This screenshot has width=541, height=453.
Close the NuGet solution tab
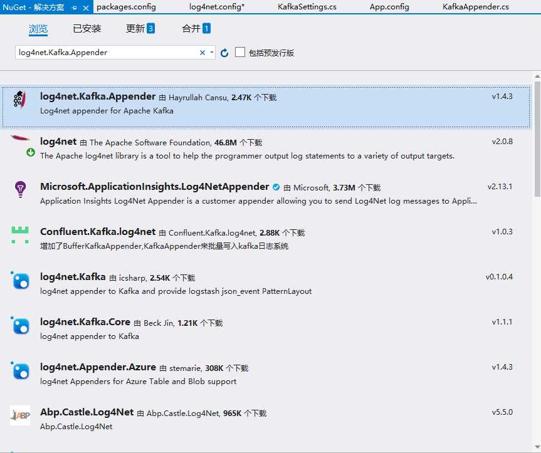86,8
